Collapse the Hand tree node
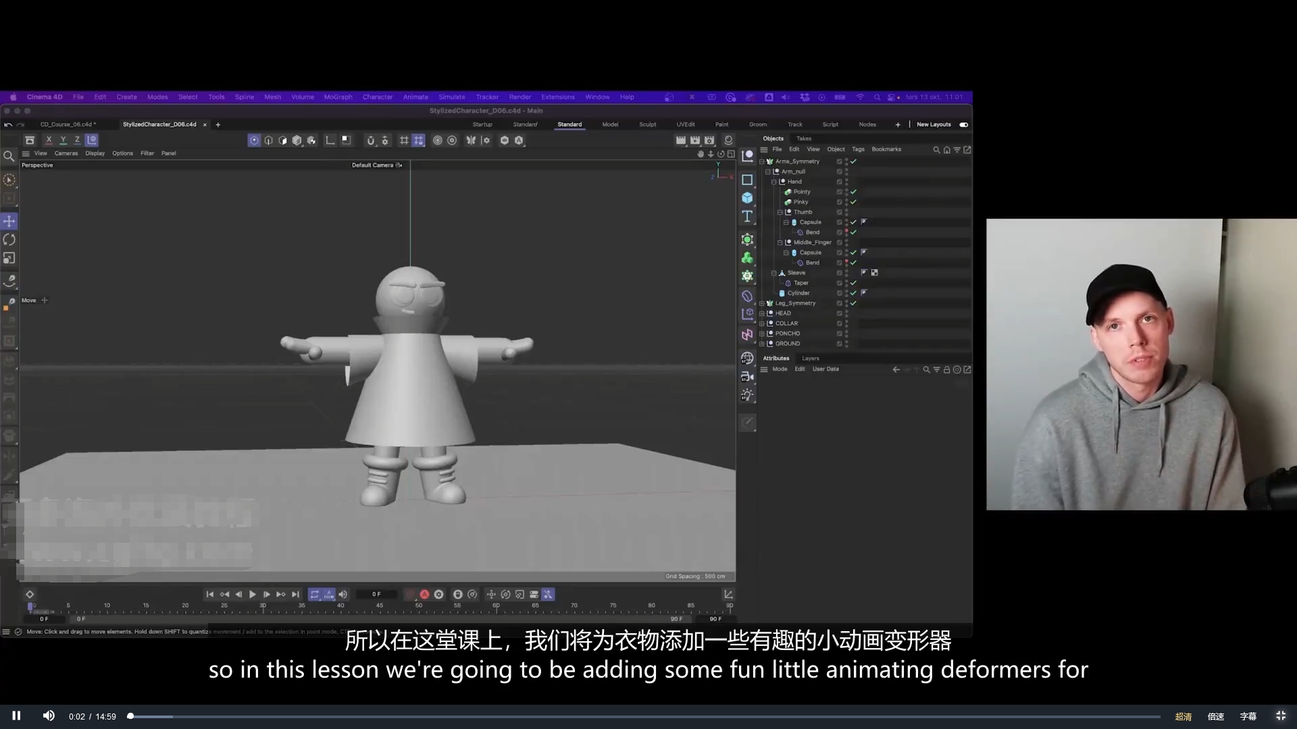The width and height of the screenshot is (1297, 729). [x=774, y=182]
